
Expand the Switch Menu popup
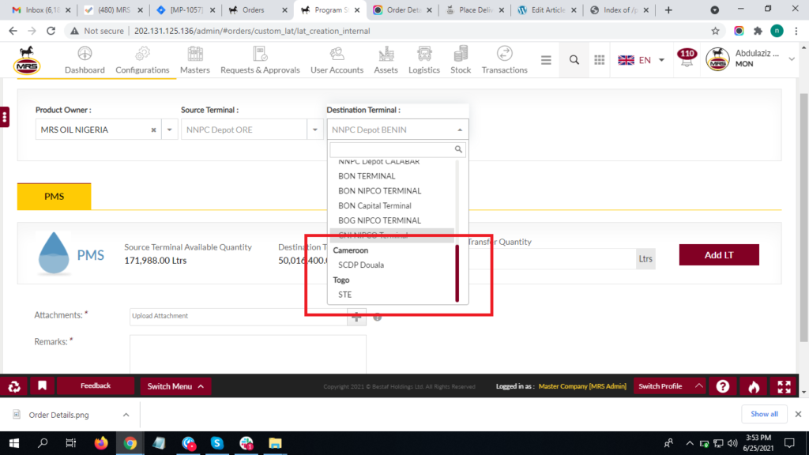[175, 385]
